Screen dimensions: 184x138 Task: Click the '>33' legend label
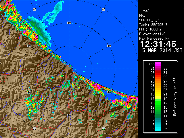point(152,64)
